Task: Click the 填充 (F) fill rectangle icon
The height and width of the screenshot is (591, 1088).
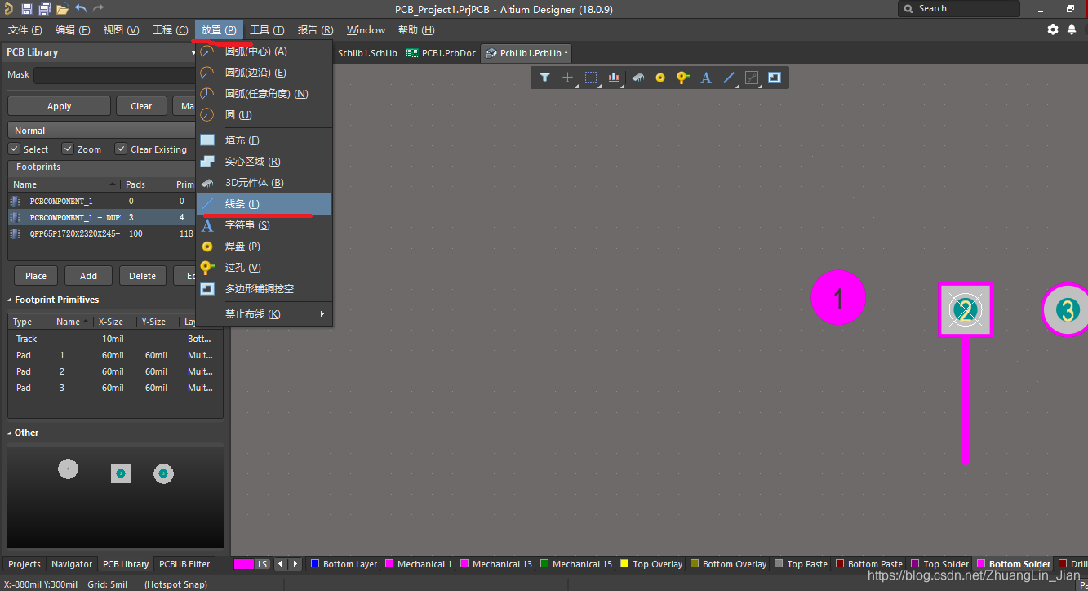Action: (x=207, y=140)
